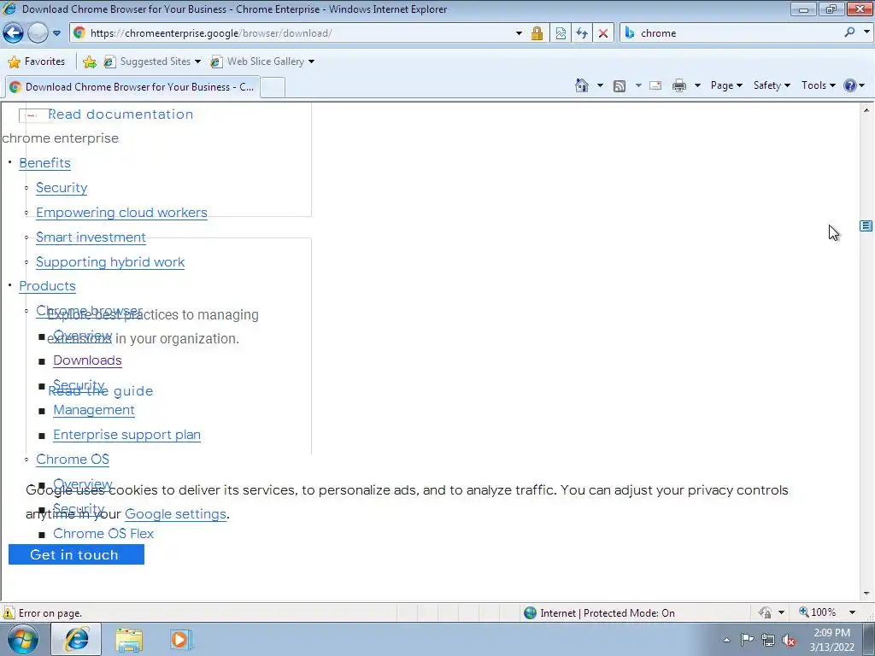Screen dimensions: 875x656
Task: Launch Windows Media Player from taskbar
Action: click(179, 639)
